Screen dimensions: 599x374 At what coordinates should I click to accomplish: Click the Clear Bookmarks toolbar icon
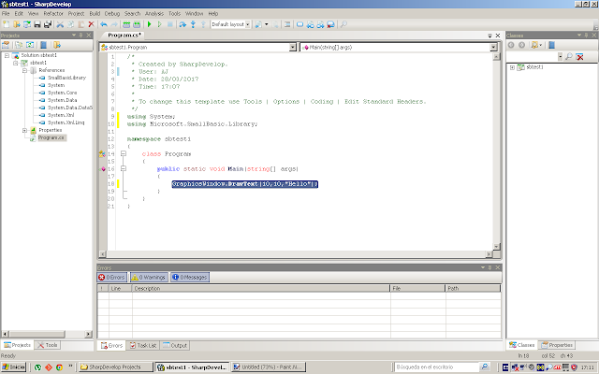tap(330, 24)
